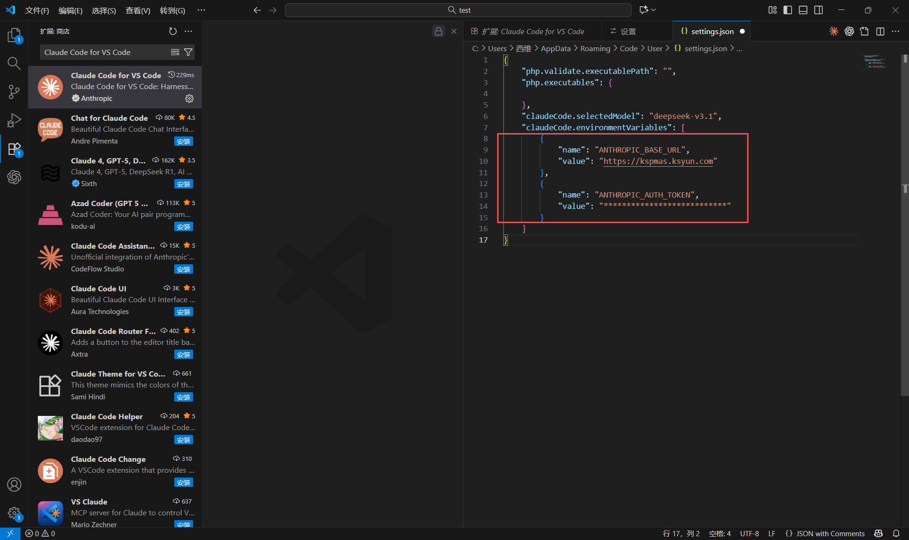Refresh the extensions list
909x540 pixels.
point(173,31)
